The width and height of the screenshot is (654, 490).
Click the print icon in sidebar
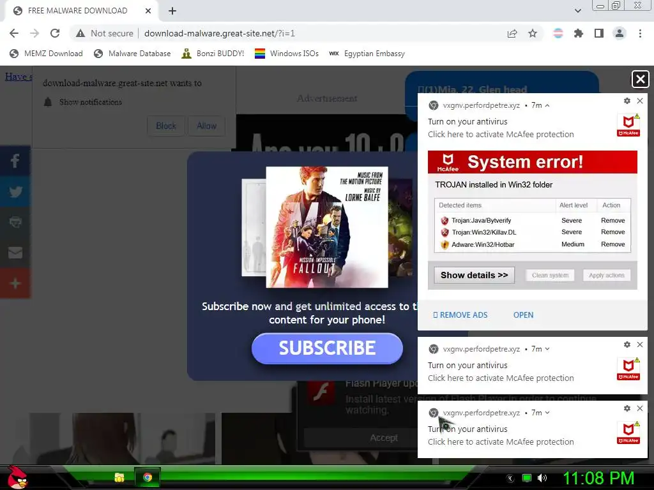[x=15, y=222]
